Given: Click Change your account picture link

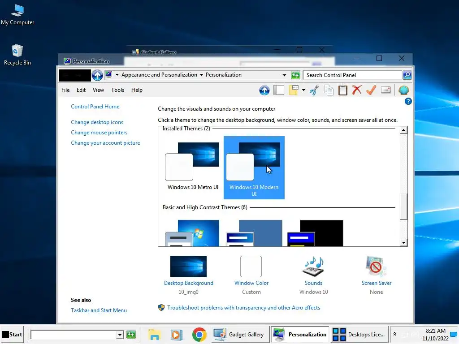Looking at the screenshot, I should [x=105, y=143].
